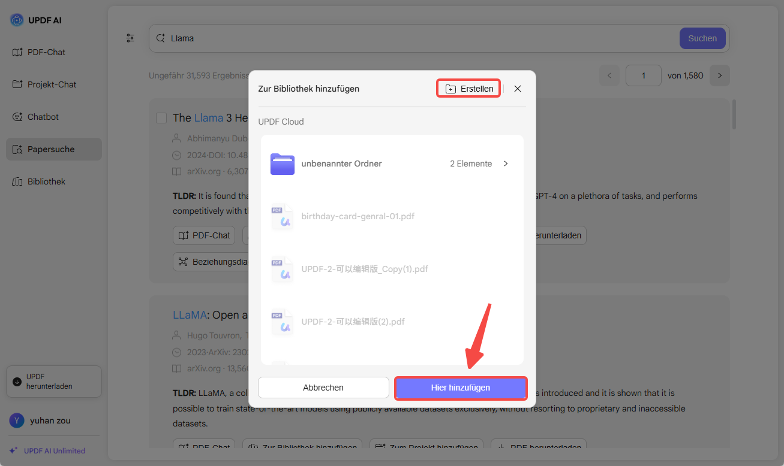
Task: Click the 2 Elemente count text
Action: pyautogui.click(x=471, y=164)
